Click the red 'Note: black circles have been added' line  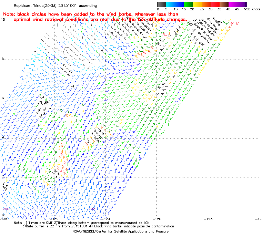[91, 14]
